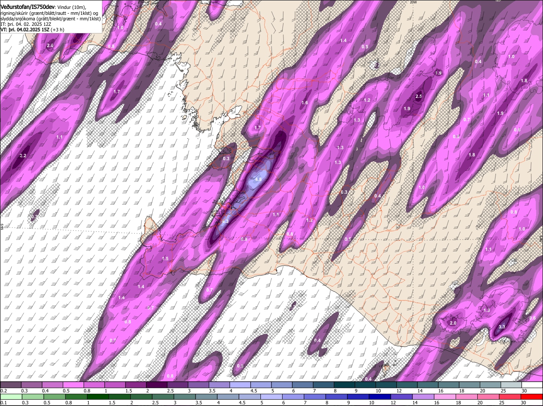
Task: Click upper legend swatch between 12 and 14
Action: (x=408, y=385)
